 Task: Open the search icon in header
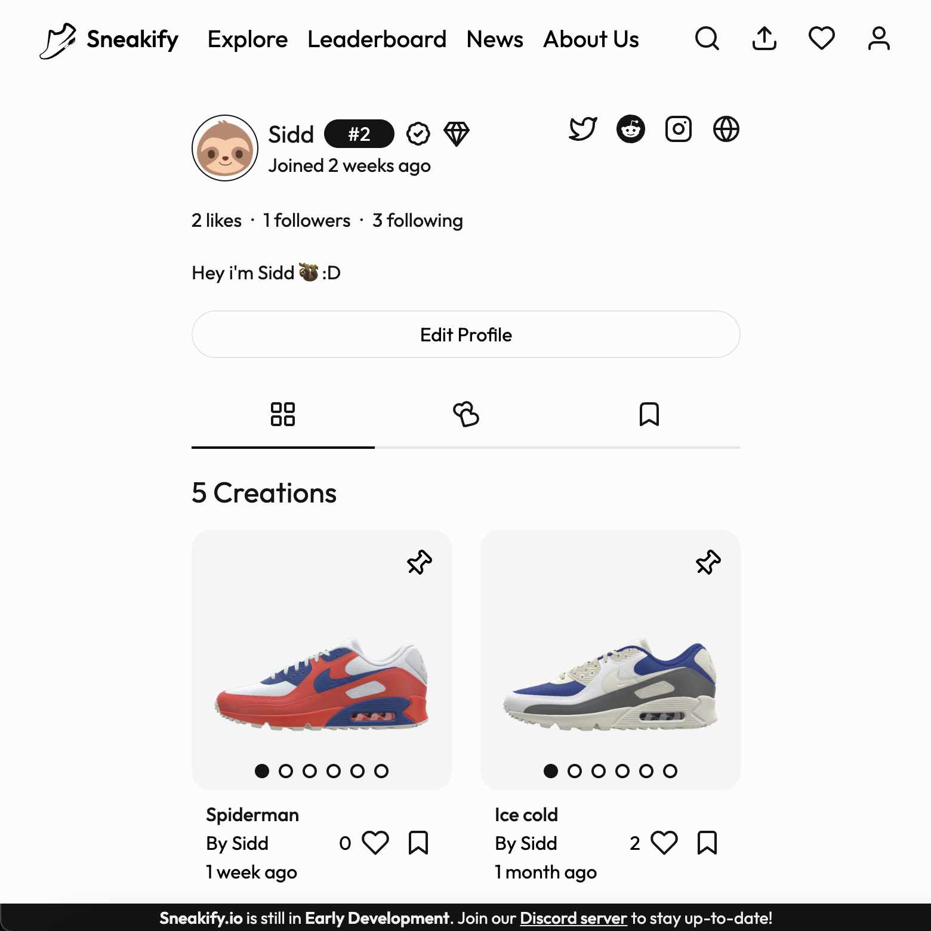(x=707, y=39)
